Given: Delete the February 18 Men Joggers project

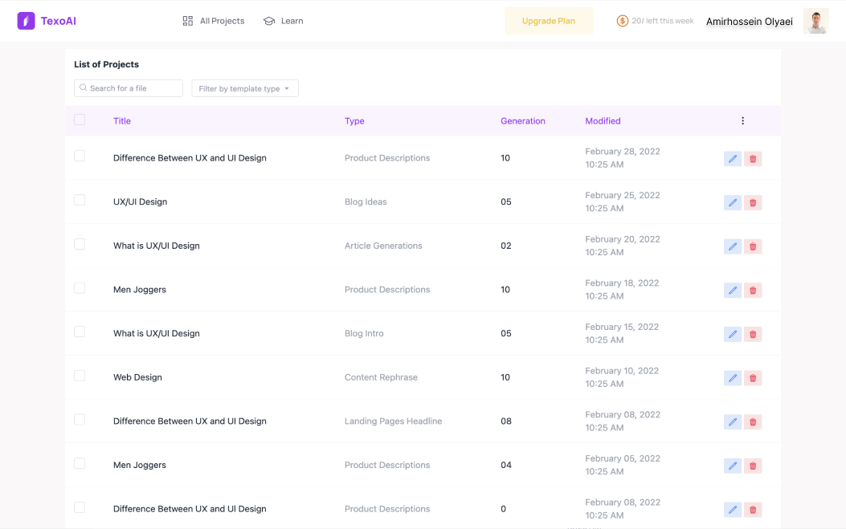Looking at the screenshot, I should tap(753, 291).
